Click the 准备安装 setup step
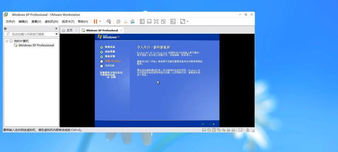This screenshot has width=338, height=152. click(110, 56)
